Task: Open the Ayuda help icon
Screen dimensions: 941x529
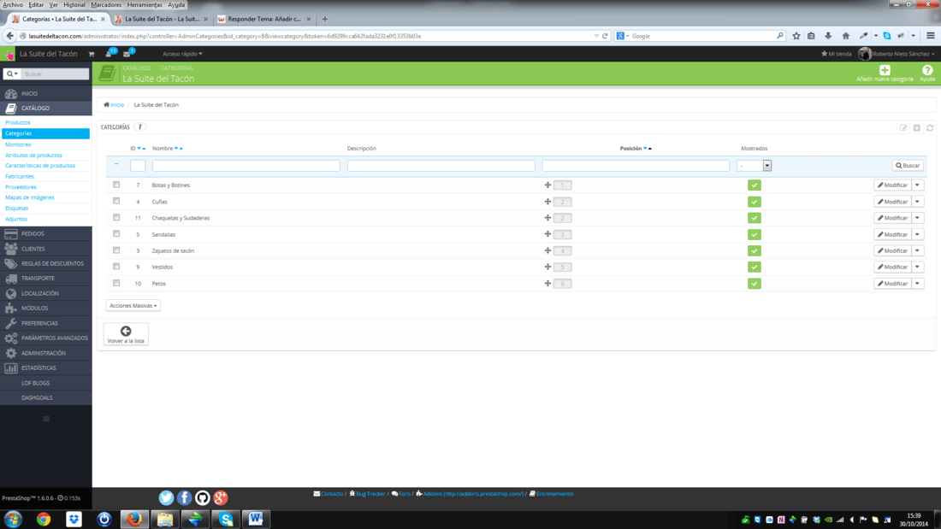Action: [927, 70]
